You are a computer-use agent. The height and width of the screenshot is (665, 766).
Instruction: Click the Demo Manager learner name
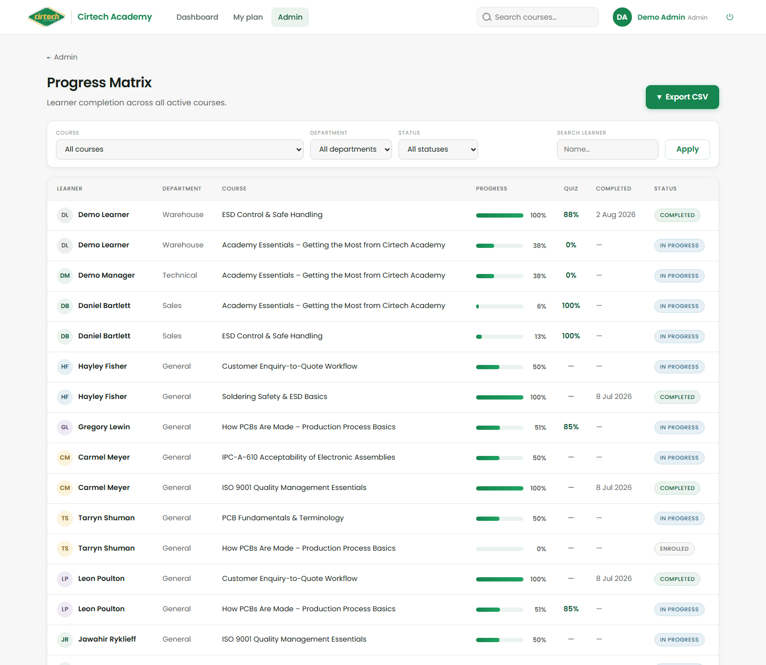(106, 276)
